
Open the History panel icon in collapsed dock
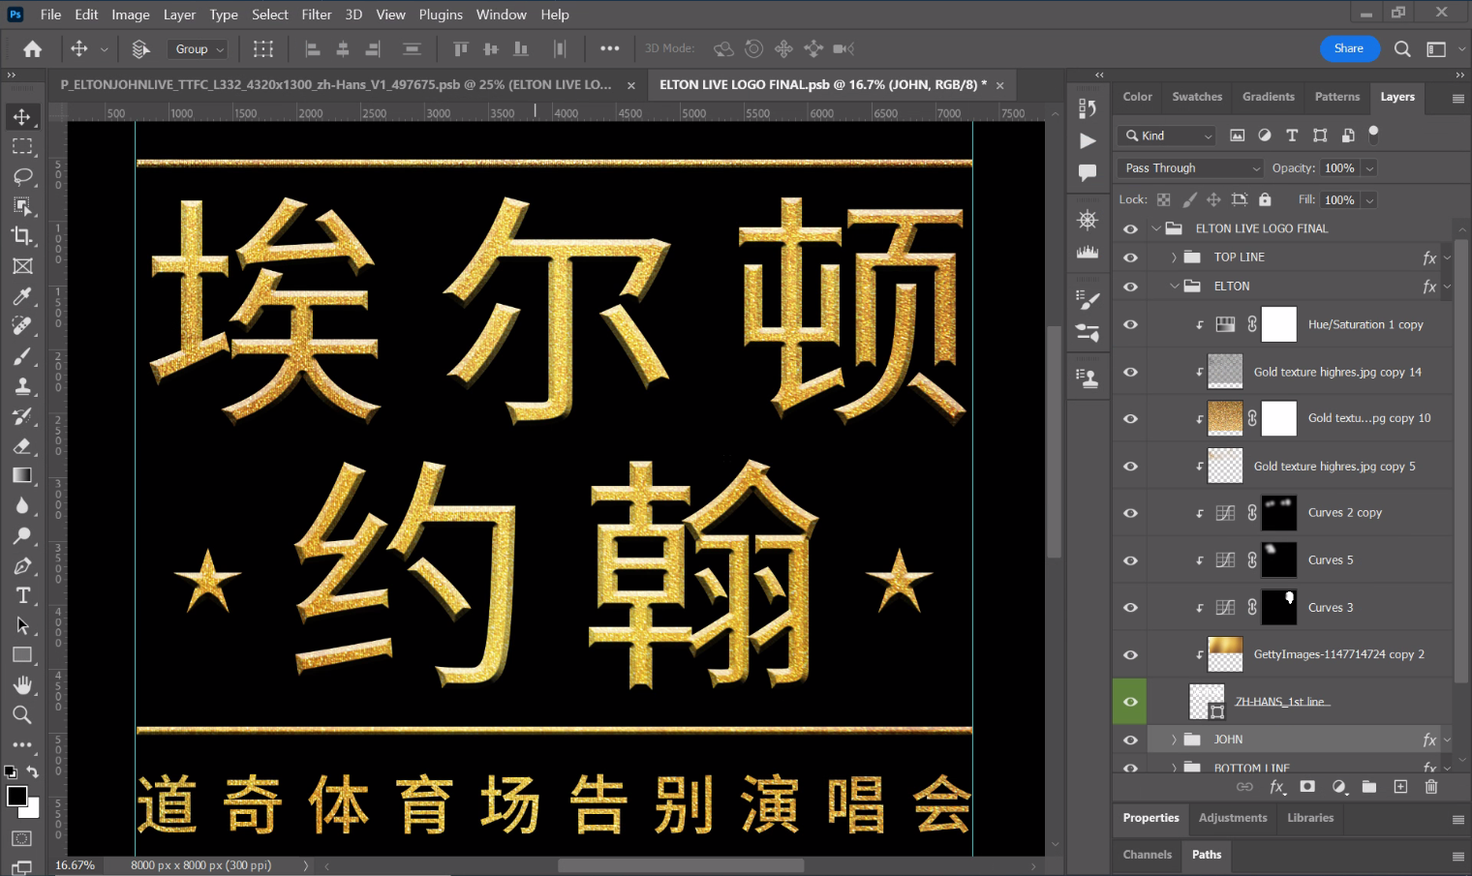(x=1088, y=108)
